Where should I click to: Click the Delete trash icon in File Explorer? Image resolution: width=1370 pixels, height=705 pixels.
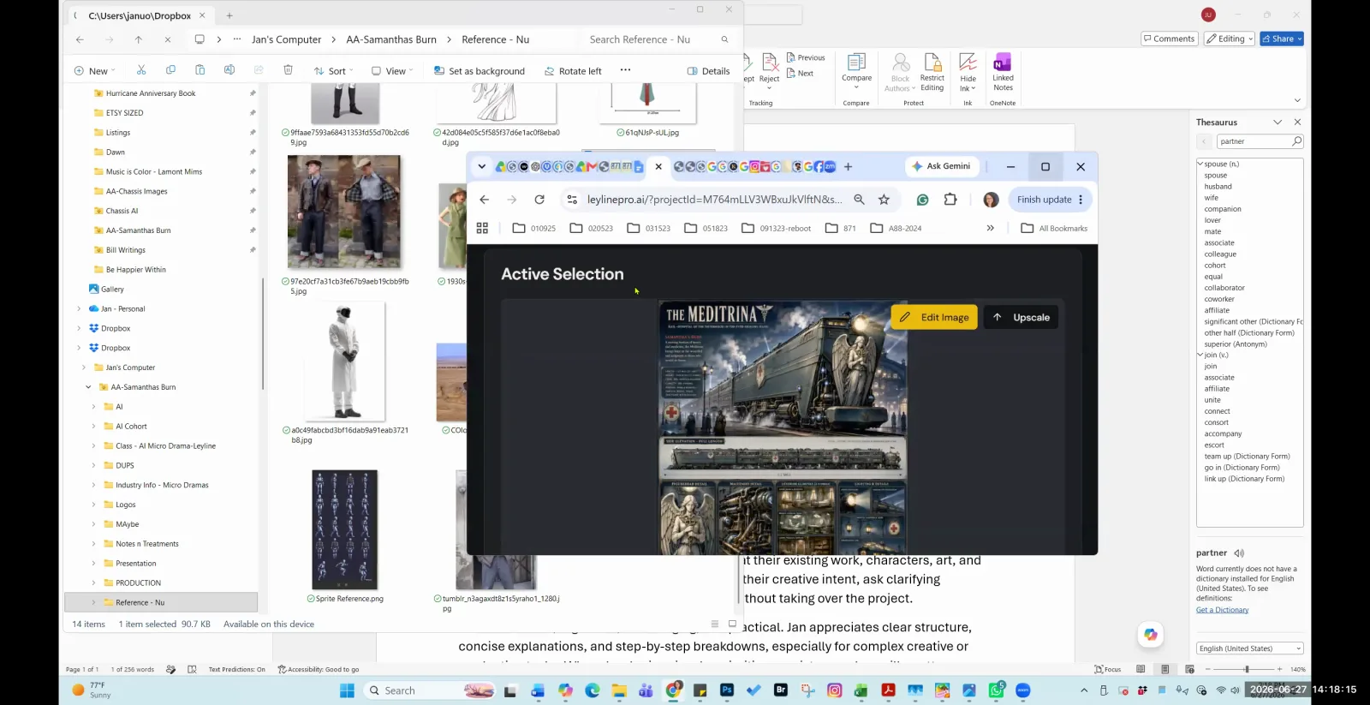pos(288,70)
